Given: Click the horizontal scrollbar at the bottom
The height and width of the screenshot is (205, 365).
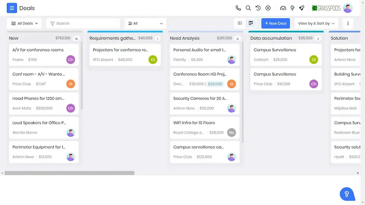Looking at the screenshot, I should [69, 173].
